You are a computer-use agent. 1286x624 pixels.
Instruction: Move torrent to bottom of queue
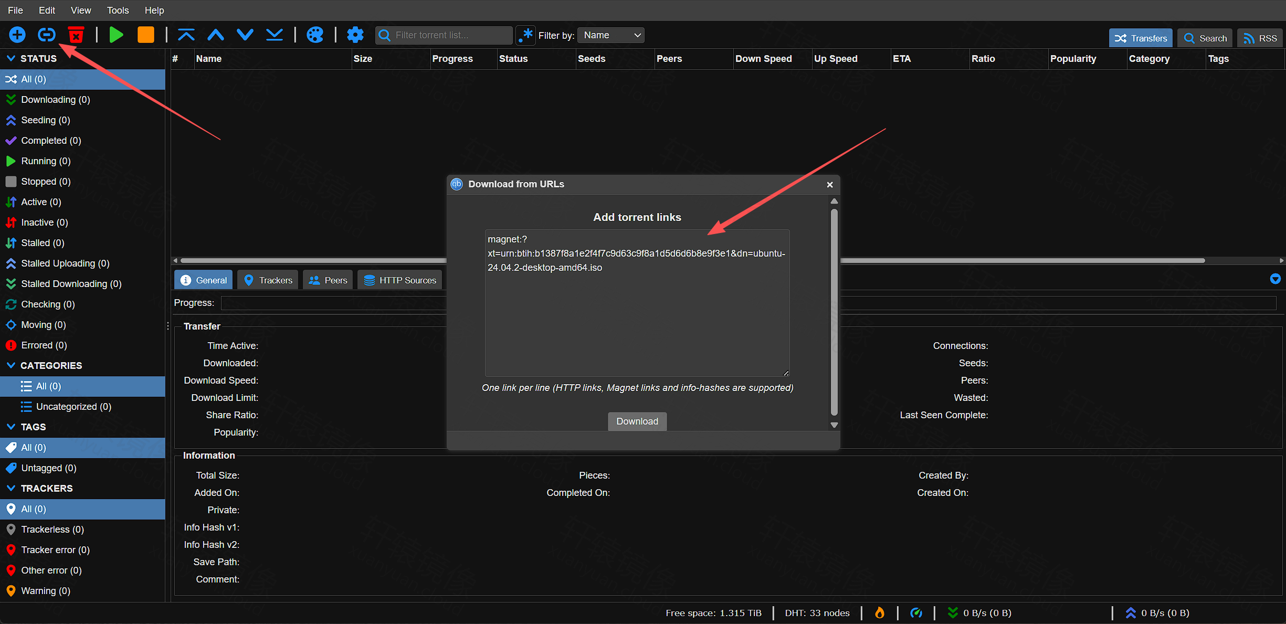(275, 35)
